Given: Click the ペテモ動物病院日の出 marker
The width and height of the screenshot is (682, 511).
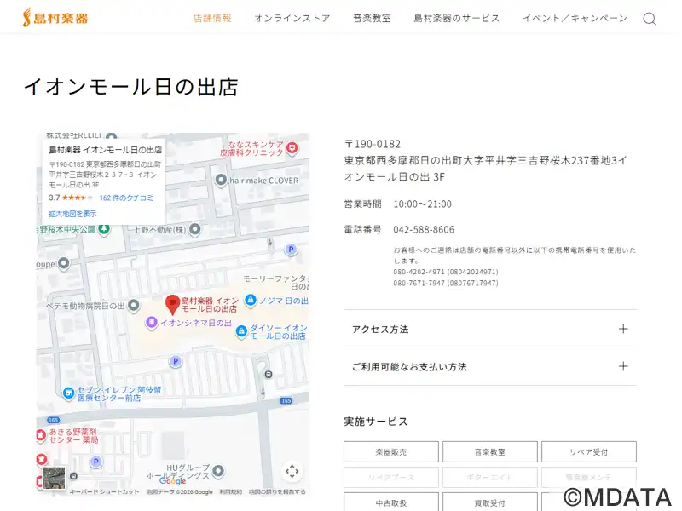Looking at the screenshot, I should tap(134, 306).
